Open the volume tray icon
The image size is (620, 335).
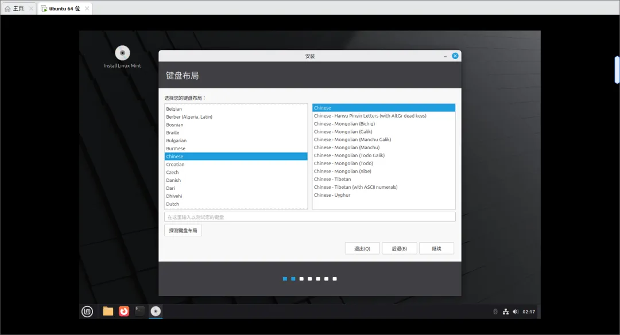pos(515,311)
